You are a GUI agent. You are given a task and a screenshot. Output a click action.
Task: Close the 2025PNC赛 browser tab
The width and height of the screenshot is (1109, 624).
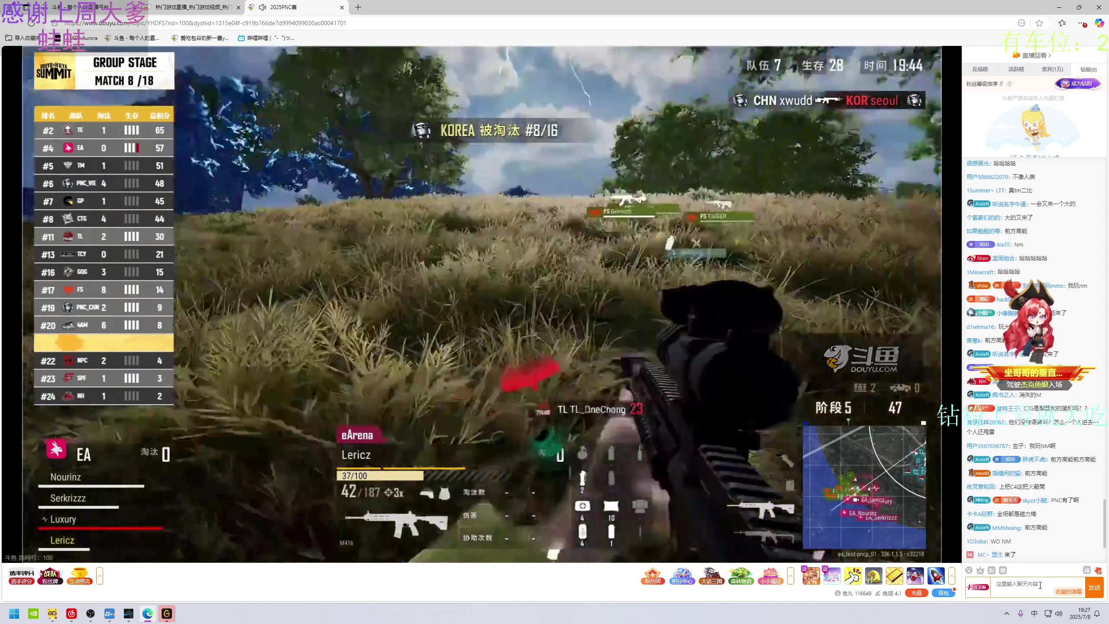[342, 7]
